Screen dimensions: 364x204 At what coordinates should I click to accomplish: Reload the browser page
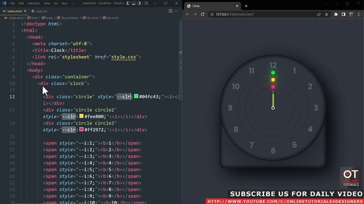(202, 14)
